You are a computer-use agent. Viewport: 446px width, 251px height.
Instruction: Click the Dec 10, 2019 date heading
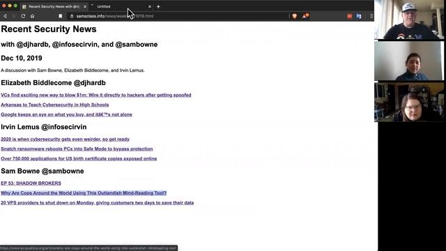(x=22, y=58)
